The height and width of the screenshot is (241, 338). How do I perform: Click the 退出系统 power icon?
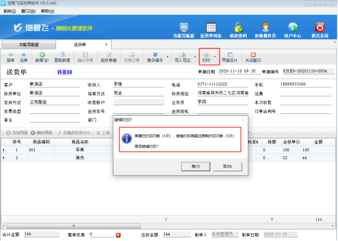(320, 27)
